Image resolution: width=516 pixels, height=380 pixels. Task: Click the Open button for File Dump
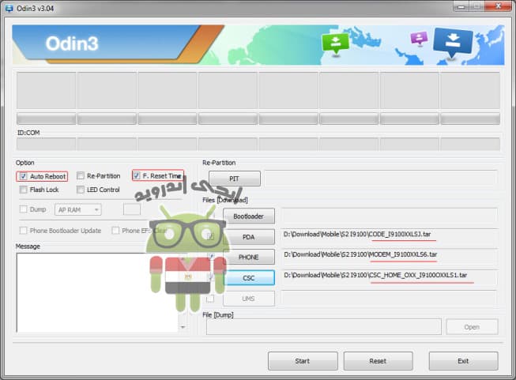point(472,327)
